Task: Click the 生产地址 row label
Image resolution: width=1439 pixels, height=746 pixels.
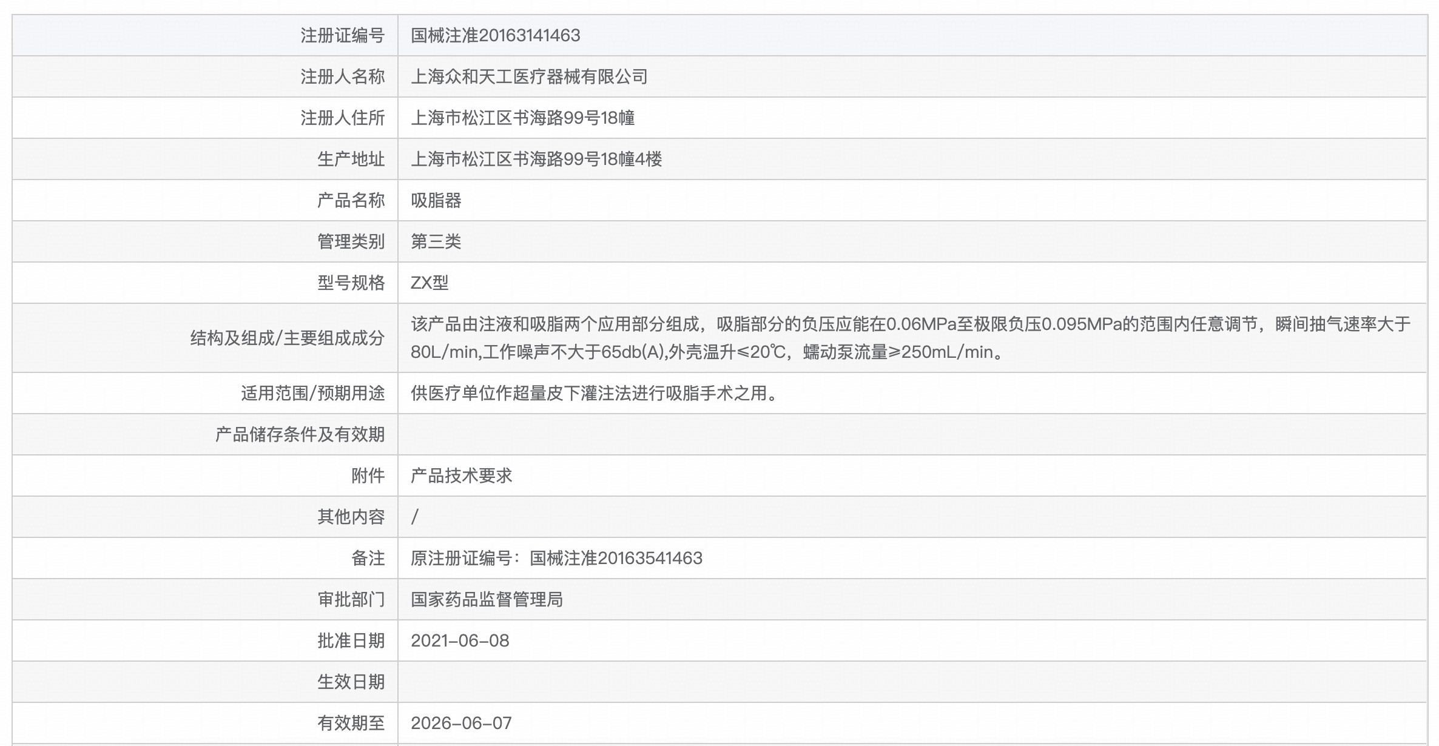Action: (x=351, y=158)
